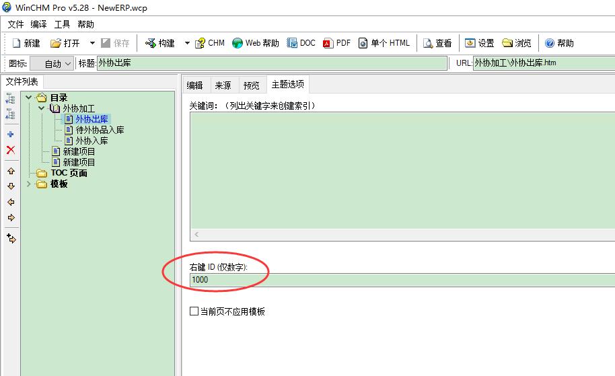
Task: Expand the 模板 folder node
Action: pos(29,184)
